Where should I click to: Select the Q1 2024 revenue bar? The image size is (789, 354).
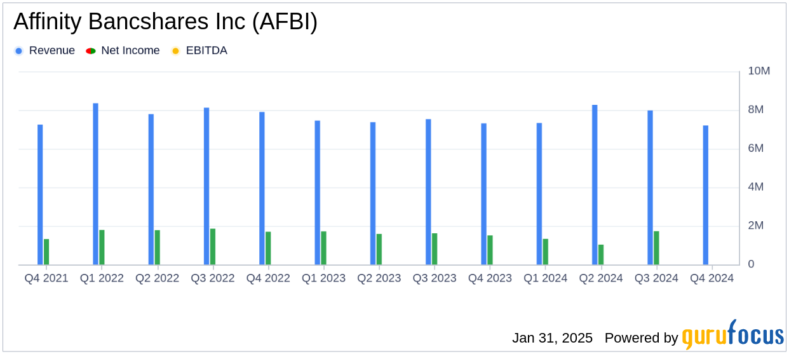click(x=539, y=194)
